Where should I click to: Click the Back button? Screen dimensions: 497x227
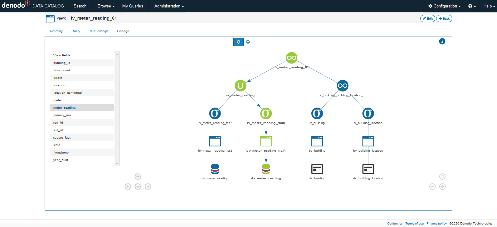tap(444, 19)
